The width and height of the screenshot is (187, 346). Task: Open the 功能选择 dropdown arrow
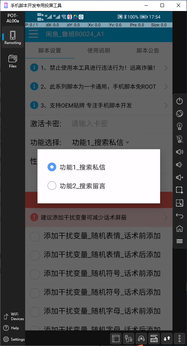point(127,143)
